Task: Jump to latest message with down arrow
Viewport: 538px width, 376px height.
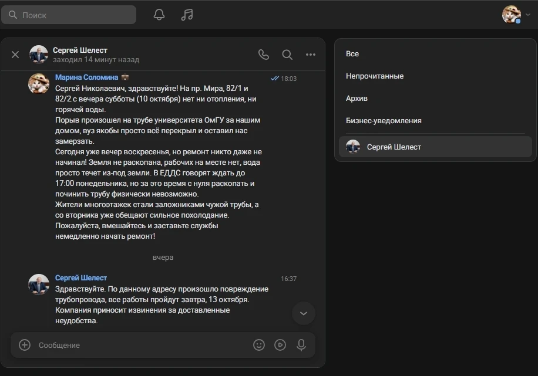Action: tap(304, 313)
